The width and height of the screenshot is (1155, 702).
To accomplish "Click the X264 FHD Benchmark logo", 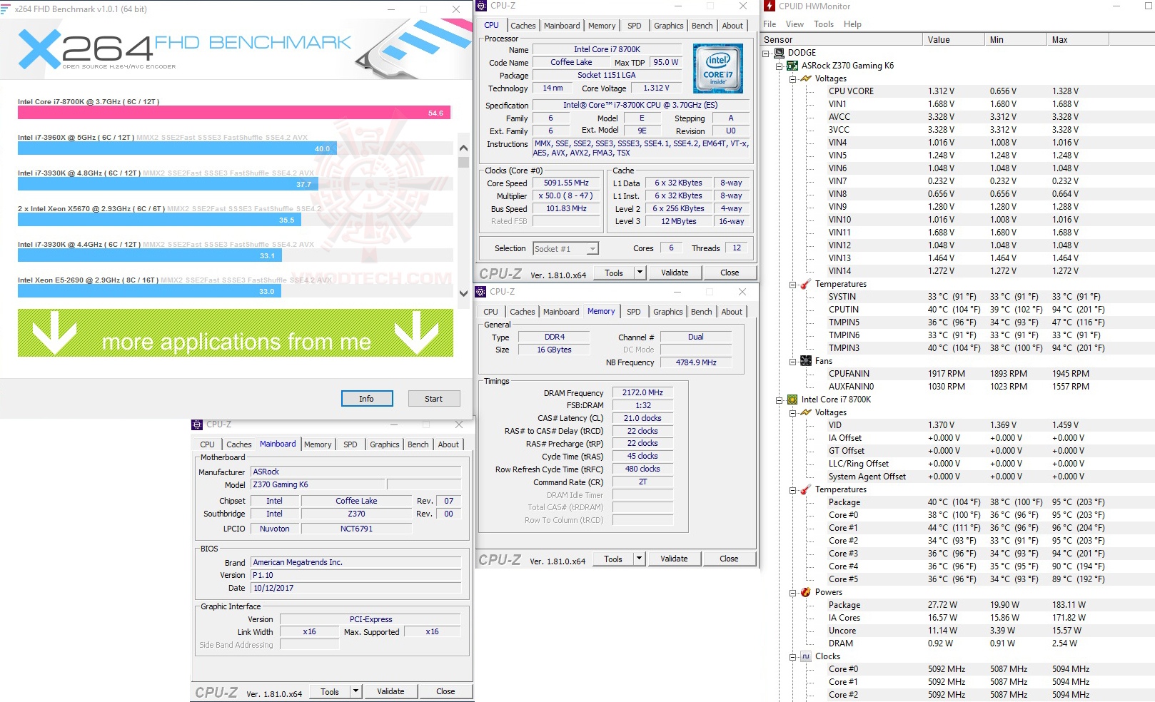I will pos(86,46).
